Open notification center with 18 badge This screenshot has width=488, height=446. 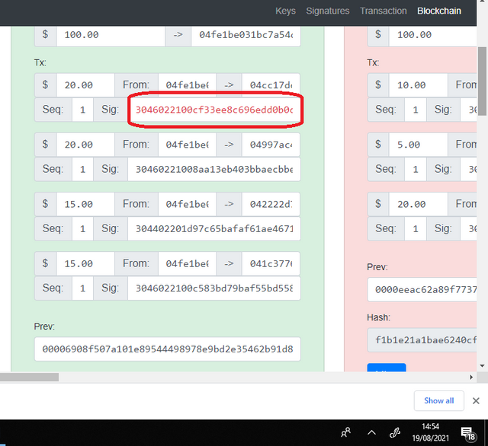point(467,433)
